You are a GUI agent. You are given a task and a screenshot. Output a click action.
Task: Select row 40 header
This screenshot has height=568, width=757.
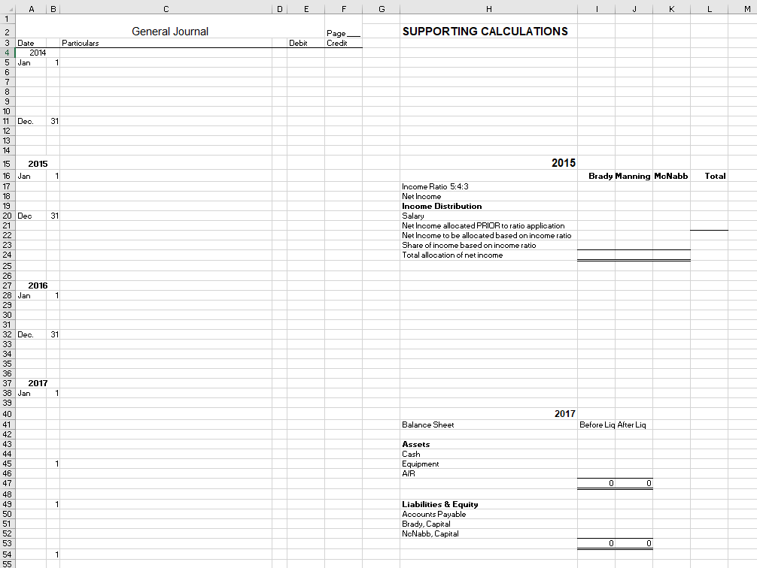8,414
